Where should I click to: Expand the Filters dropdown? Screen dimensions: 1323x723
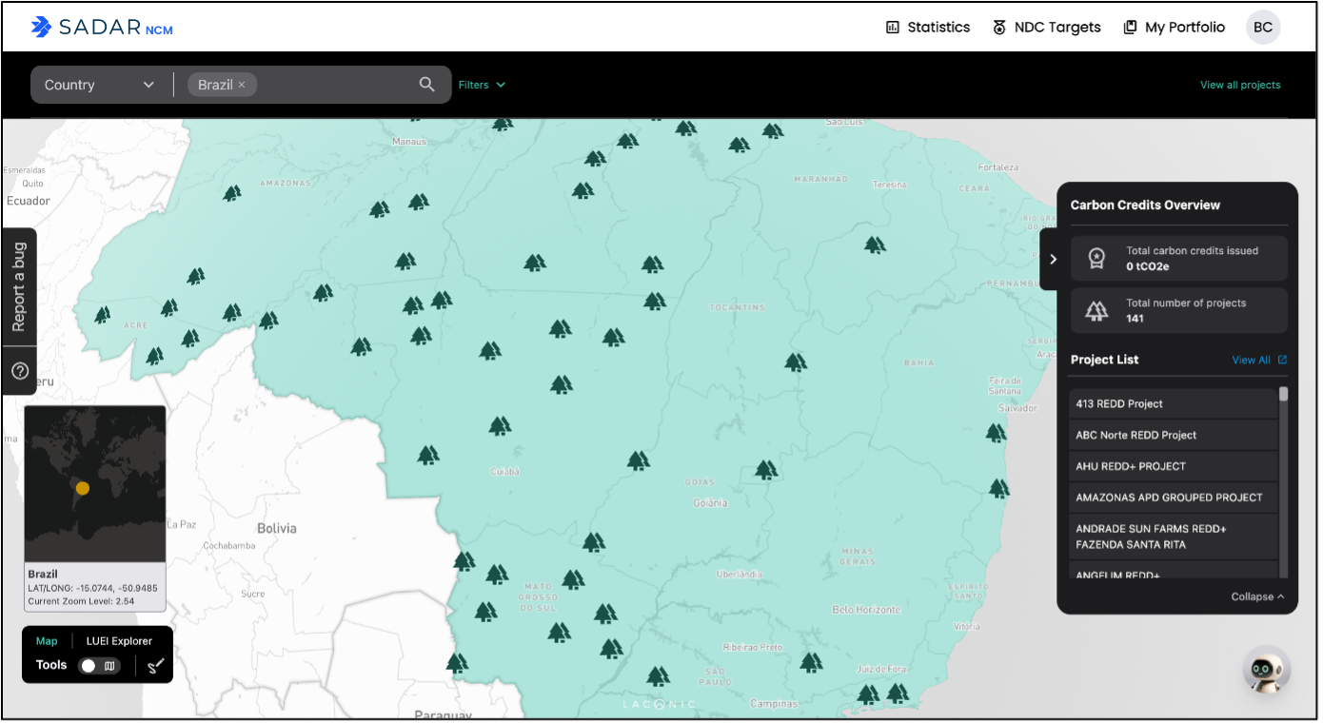point(482,85)
